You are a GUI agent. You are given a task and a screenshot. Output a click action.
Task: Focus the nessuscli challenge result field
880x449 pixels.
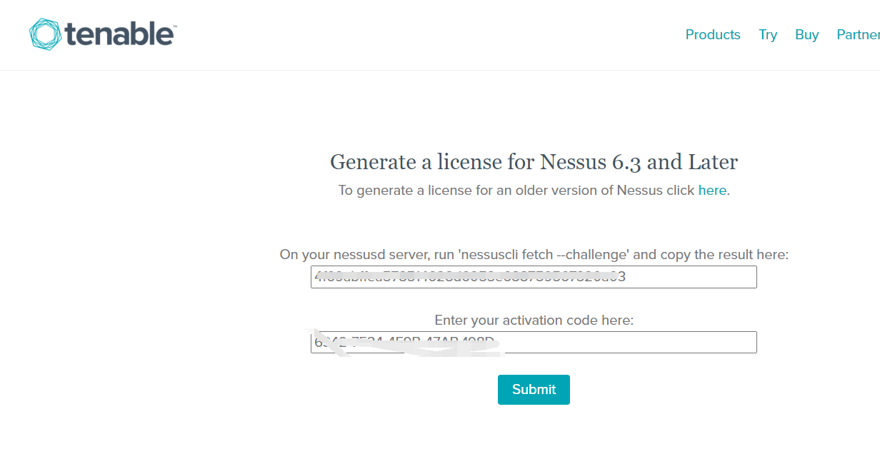click(x=534, y=277)
